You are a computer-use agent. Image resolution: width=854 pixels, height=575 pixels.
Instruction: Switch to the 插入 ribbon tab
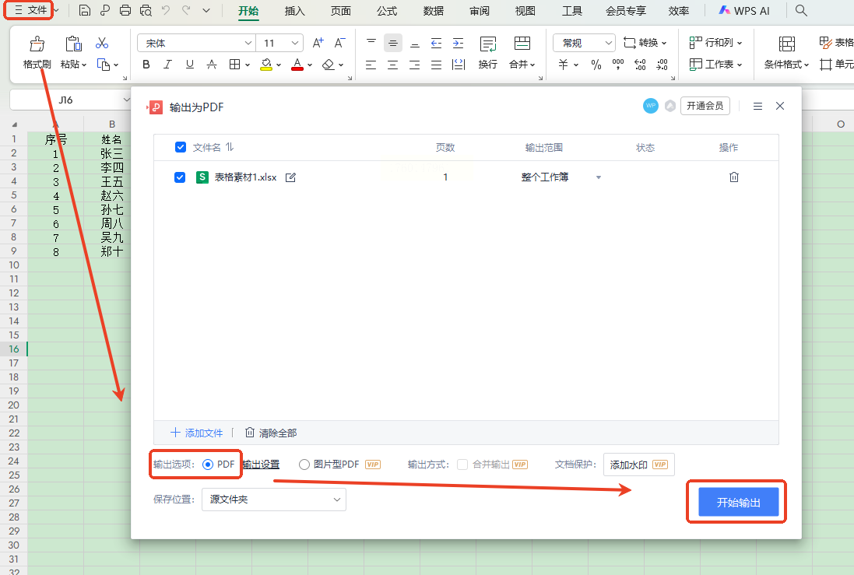coord(294,11)
